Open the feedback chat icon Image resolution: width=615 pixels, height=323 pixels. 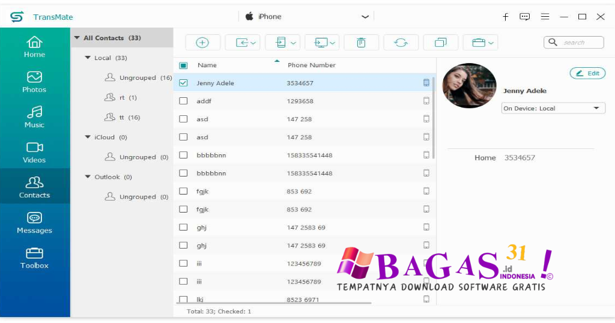point(524,17)
